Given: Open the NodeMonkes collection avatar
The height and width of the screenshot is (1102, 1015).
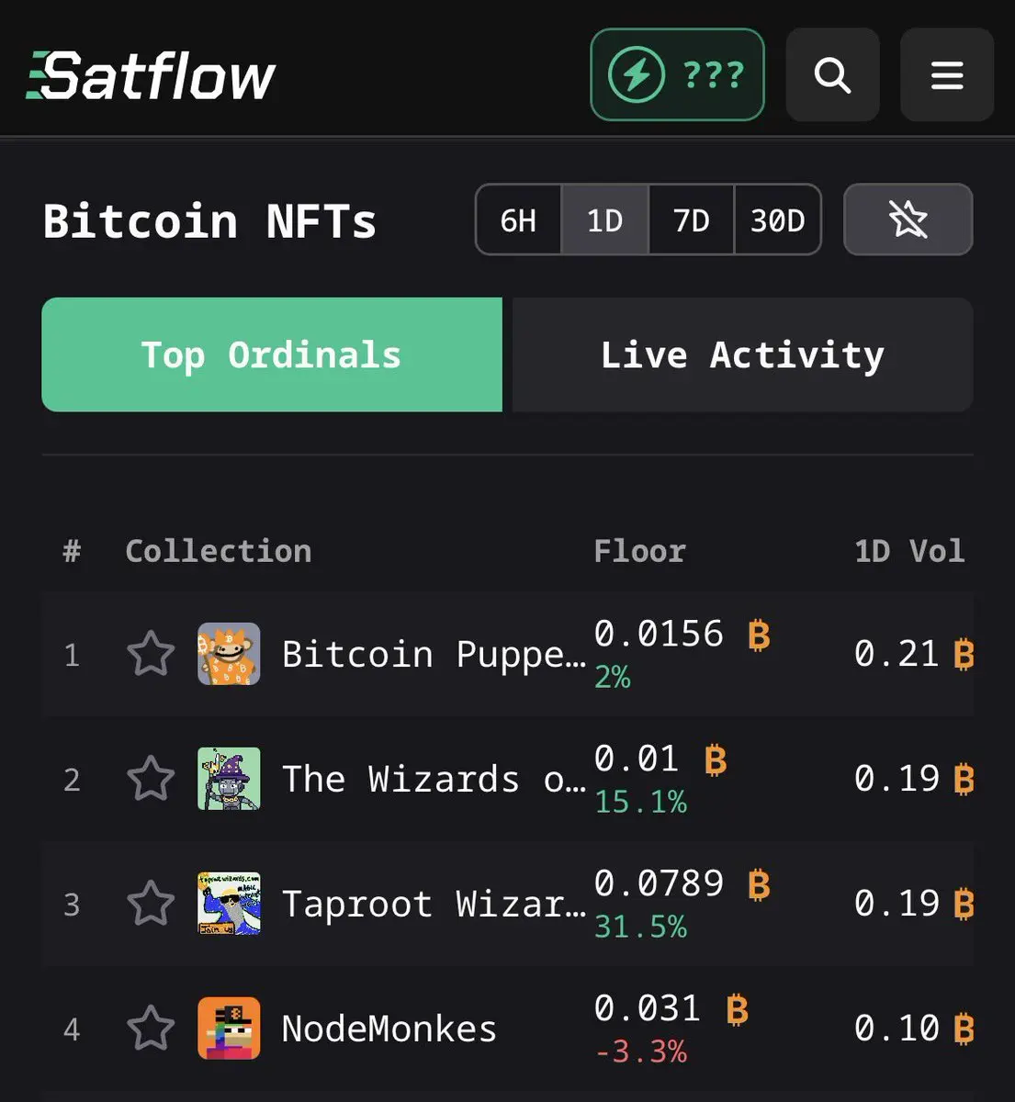Looking at the screenshot, I should tap(229, 1029).
